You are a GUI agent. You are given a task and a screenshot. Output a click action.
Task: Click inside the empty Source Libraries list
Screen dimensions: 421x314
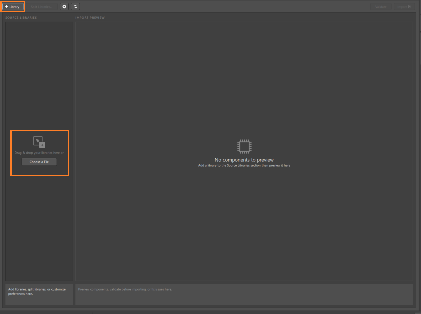pyautogui.click(x=39, y=73)
